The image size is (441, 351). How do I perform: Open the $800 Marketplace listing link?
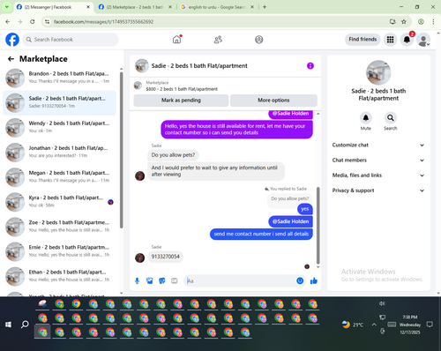coord(182,89)
